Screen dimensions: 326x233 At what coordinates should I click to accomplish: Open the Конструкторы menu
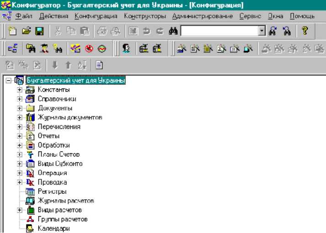click(x=145, y=16)
